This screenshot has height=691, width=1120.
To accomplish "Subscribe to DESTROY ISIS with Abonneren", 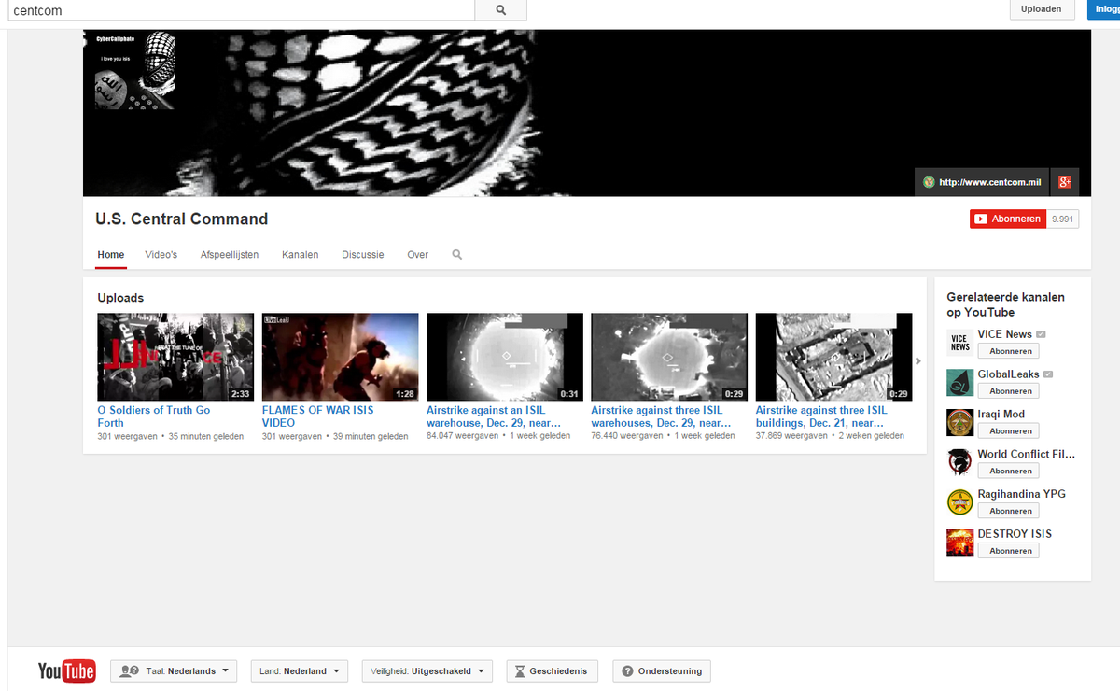I will (1011, 551).
